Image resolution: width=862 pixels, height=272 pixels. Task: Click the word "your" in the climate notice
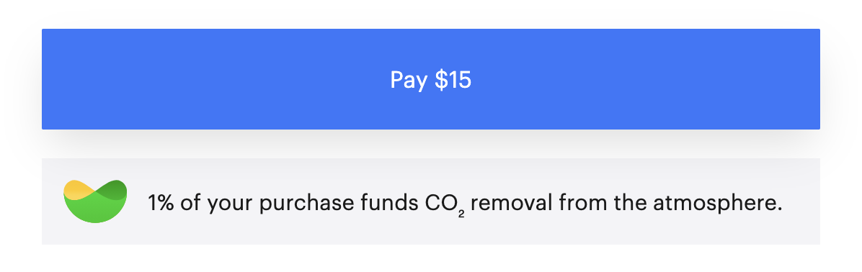pos(230,206)
